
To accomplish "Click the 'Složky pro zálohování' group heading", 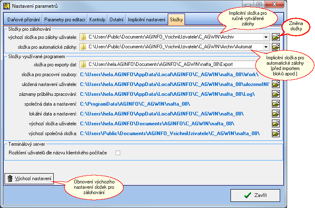I will [x=30, y=29].
